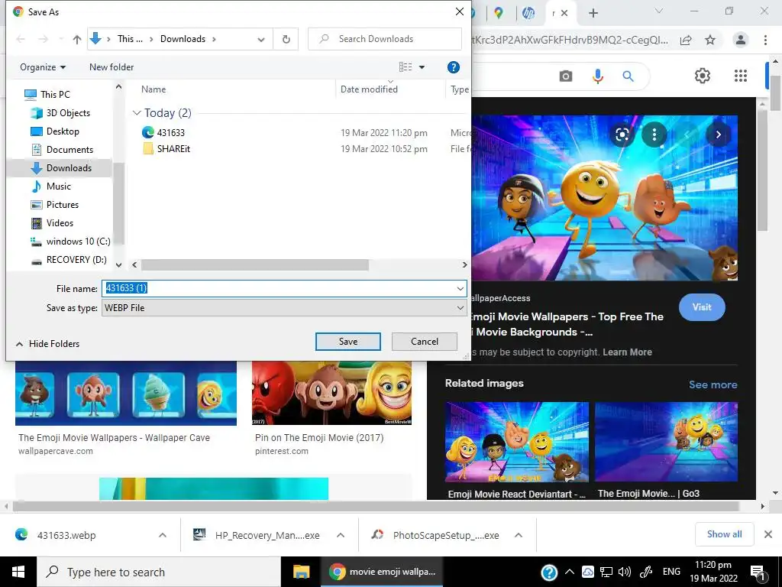This screenshot has height=587, width=782.
Task: Click the Search Downloads field
Action: click(x=385, y=39)
